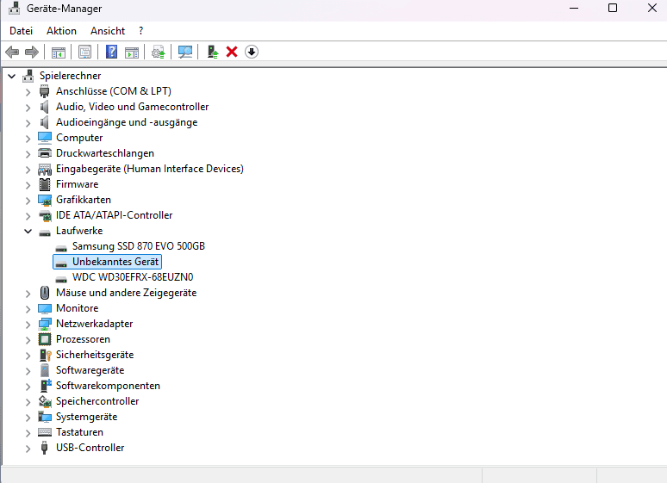Collapse the Spielerechner root node
This screenshot has height=483, width=667.
12,76
